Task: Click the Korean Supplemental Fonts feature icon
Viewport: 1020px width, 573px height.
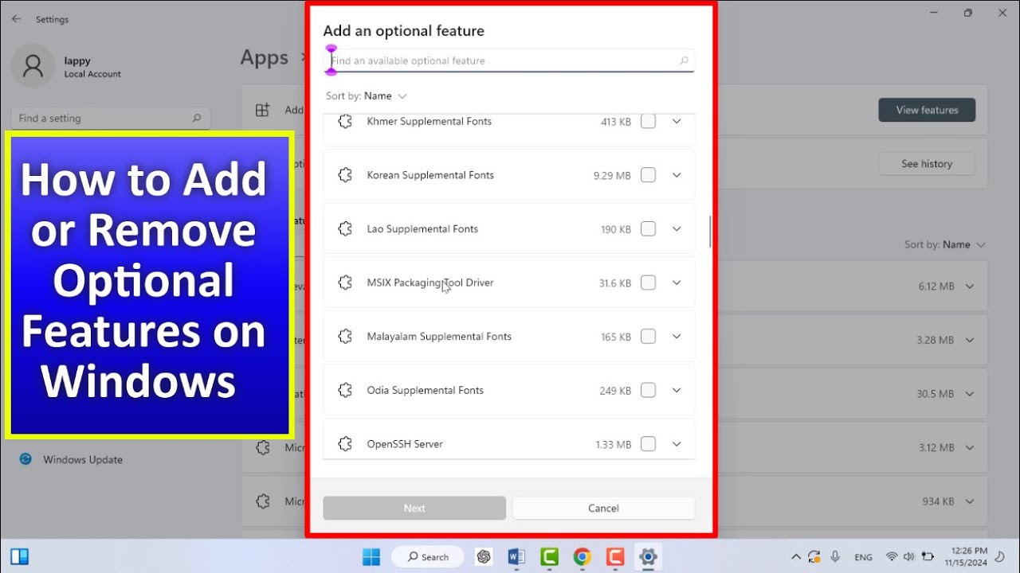Action: pyautogui.click(x=345, y=175)
